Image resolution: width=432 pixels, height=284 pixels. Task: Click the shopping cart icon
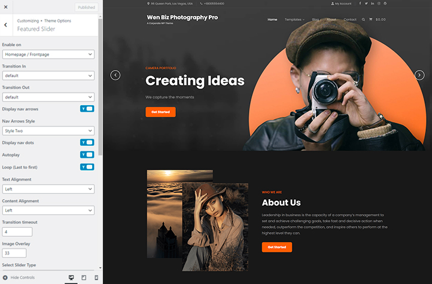[371, 19]
